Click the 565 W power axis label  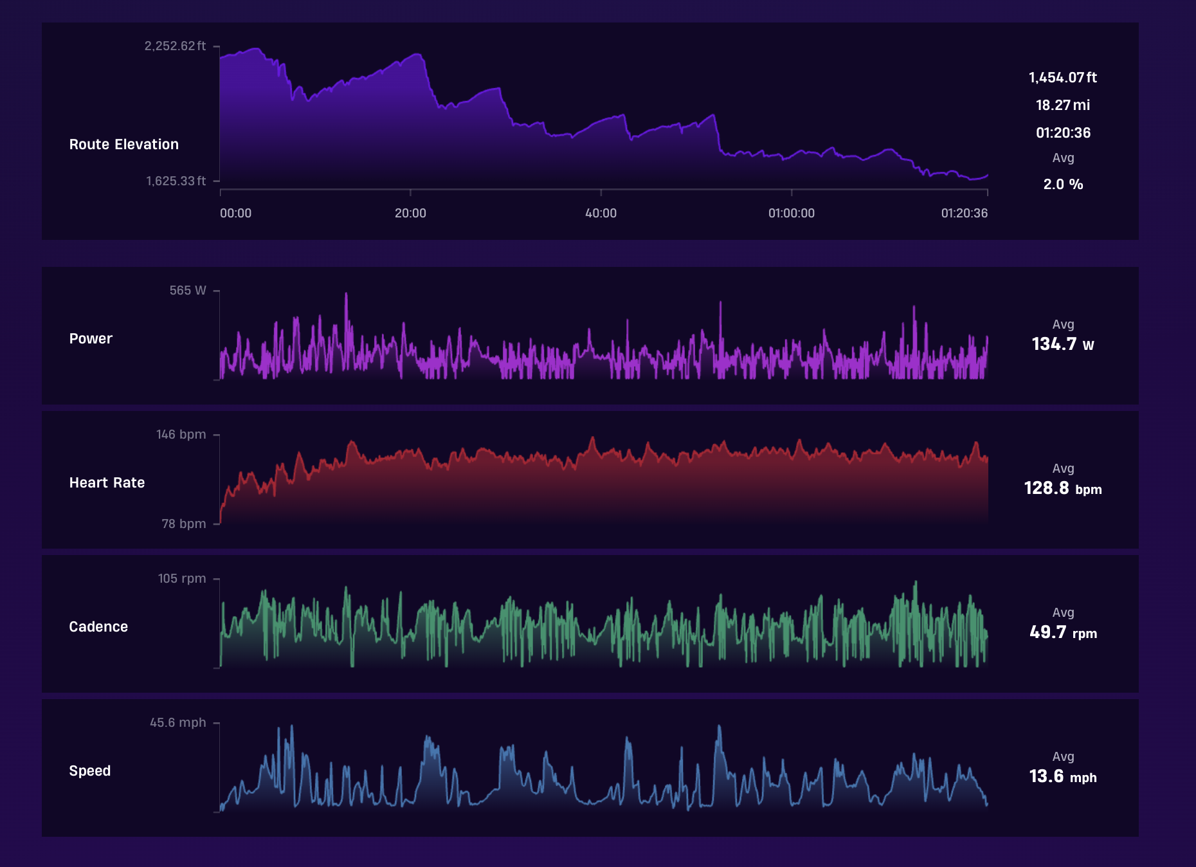tap(188, 290)
